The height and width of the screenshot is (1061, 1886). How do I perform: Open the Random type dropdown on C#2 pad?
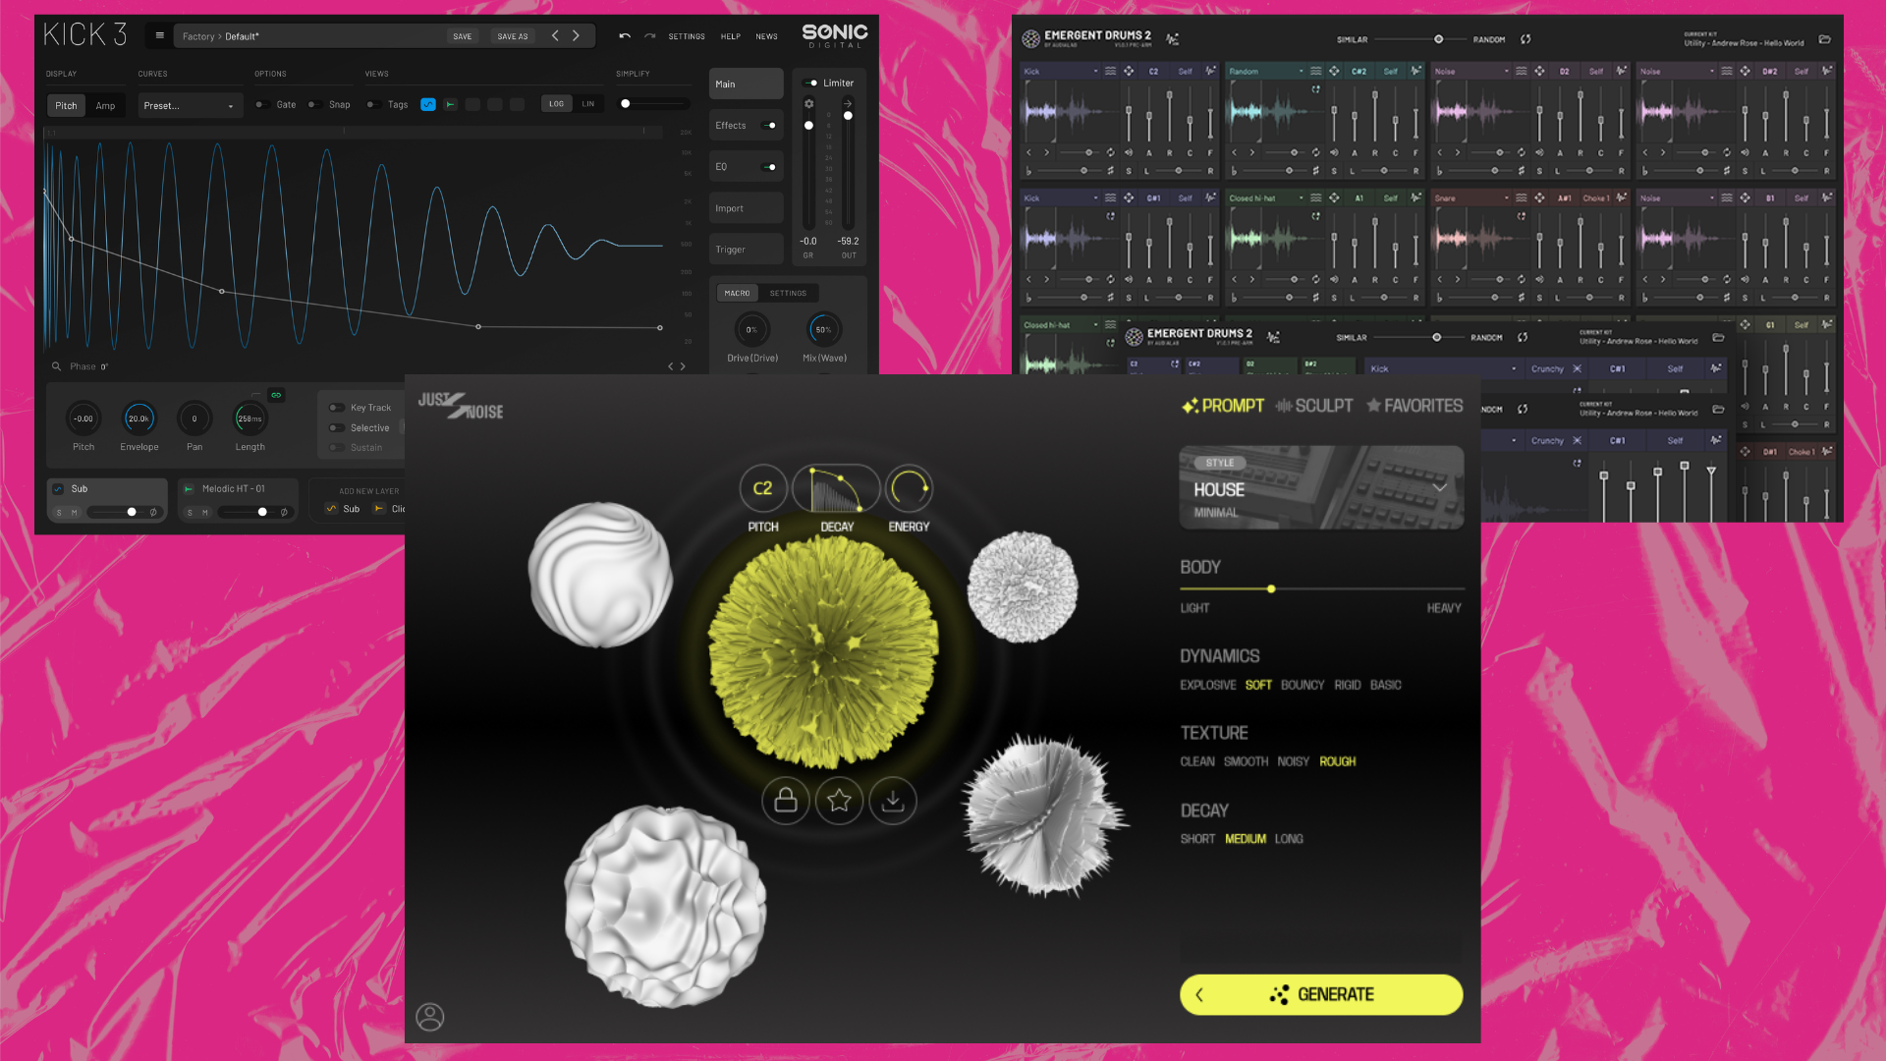[1266, 71]
